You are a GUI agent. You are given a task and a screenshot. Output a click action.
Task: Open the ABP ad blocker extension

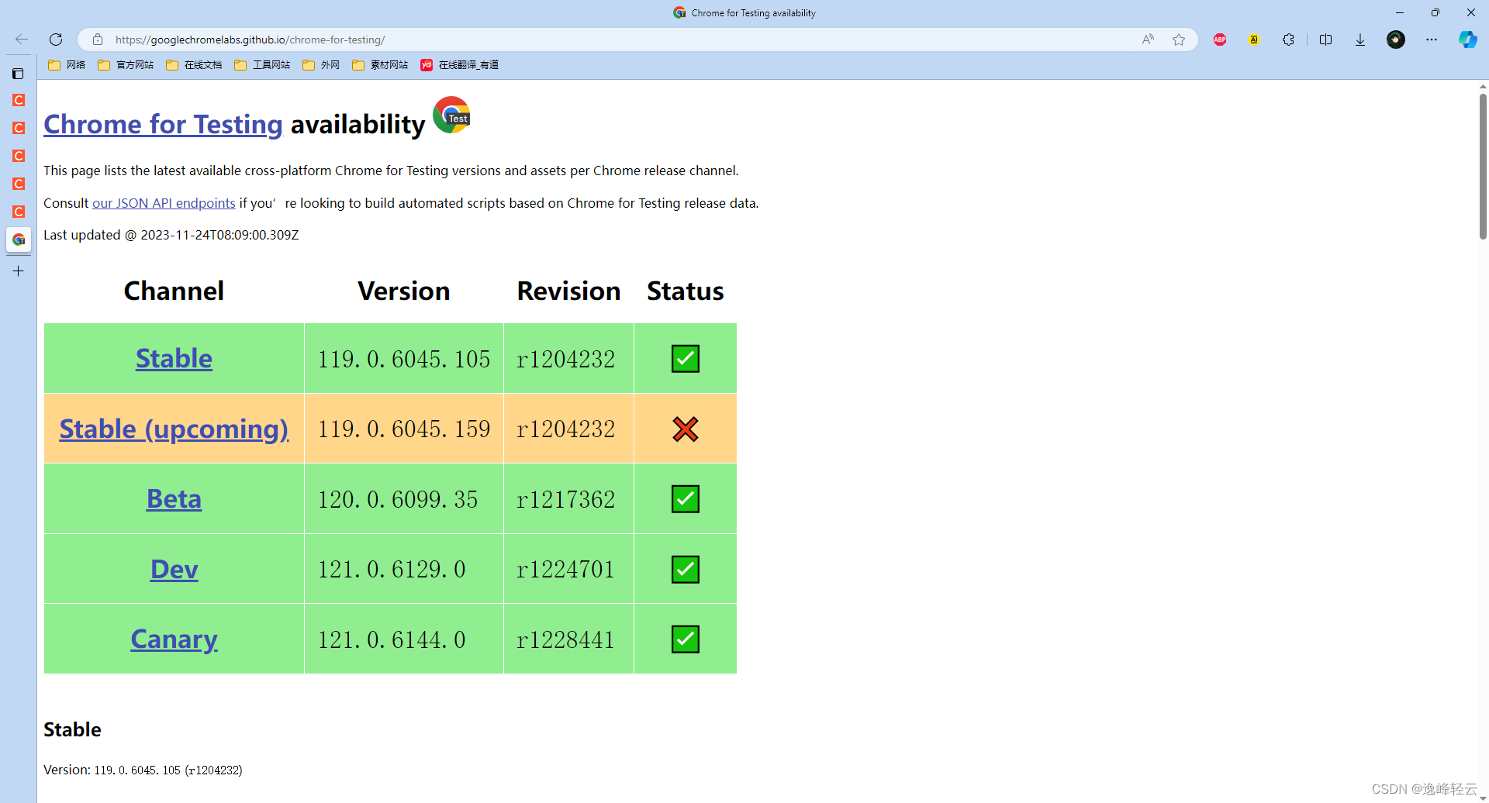pyautogui.click(x=1220, y=40)
